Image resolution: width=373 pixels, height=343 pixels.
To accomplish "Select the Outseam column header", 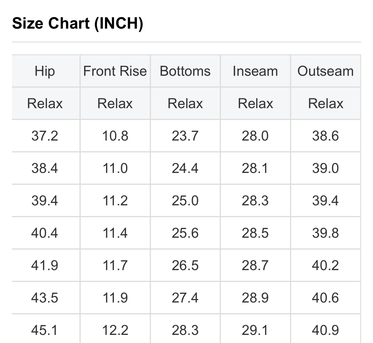I will click(x=326, y=71).
